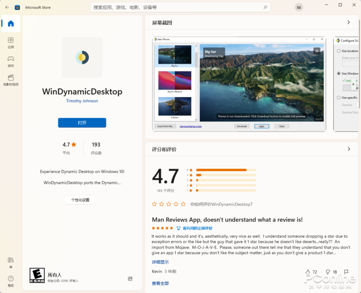Open the Apps (应用) section in sidebar

tap(10, 42)
